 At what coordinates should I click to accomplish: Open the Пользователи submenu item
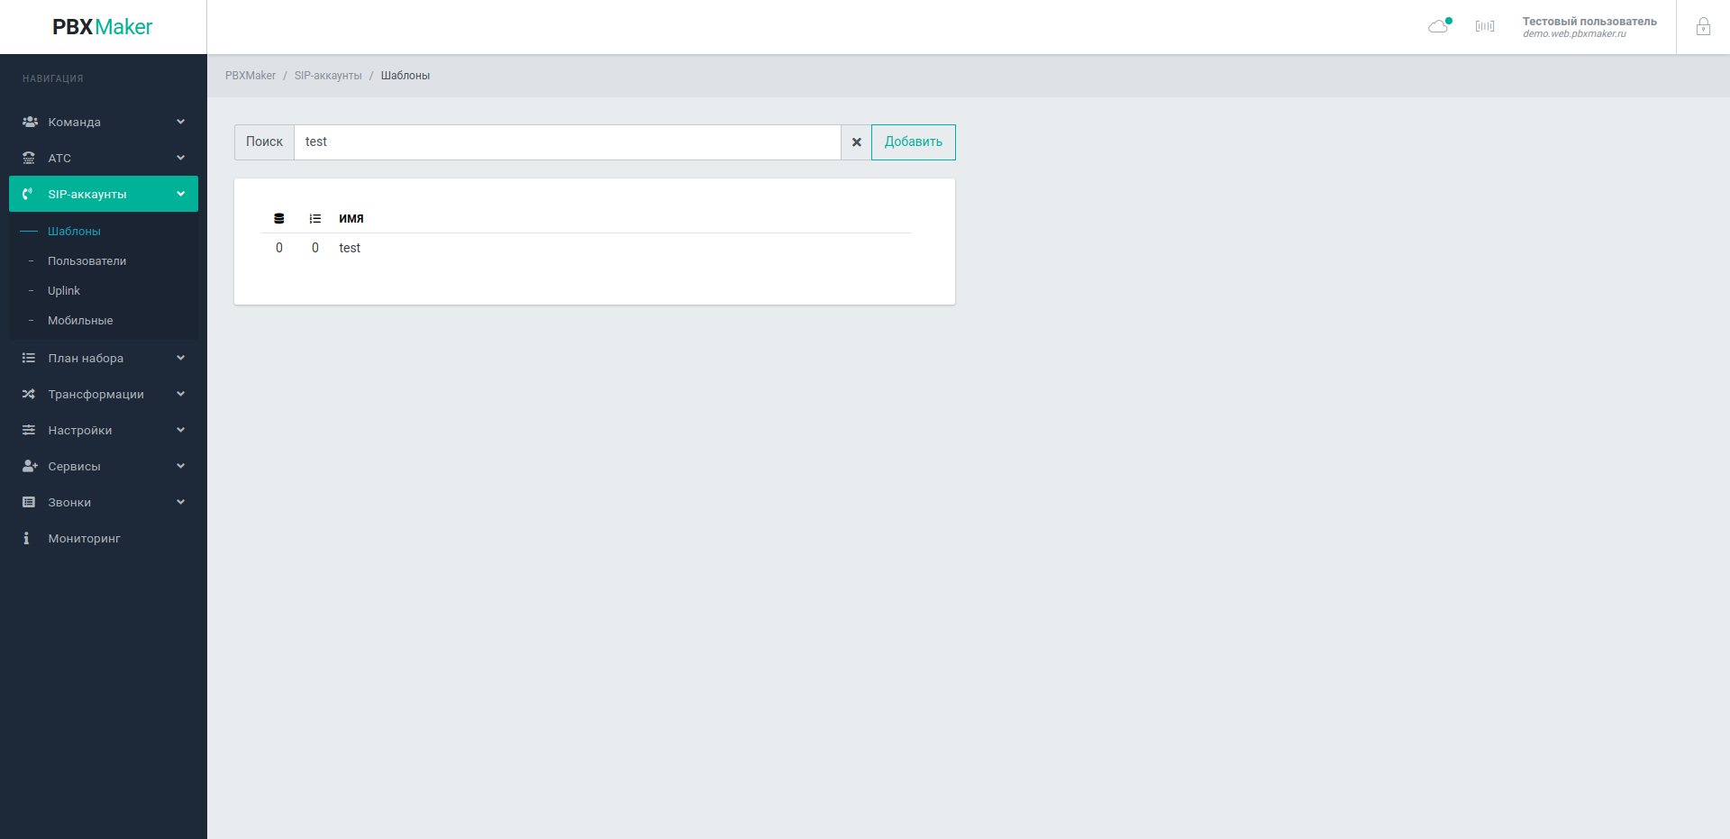coord(86,261)
